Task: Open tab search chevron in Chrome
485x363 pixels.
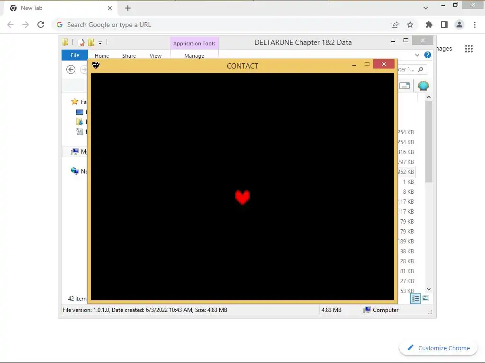Action: (426, 8)
